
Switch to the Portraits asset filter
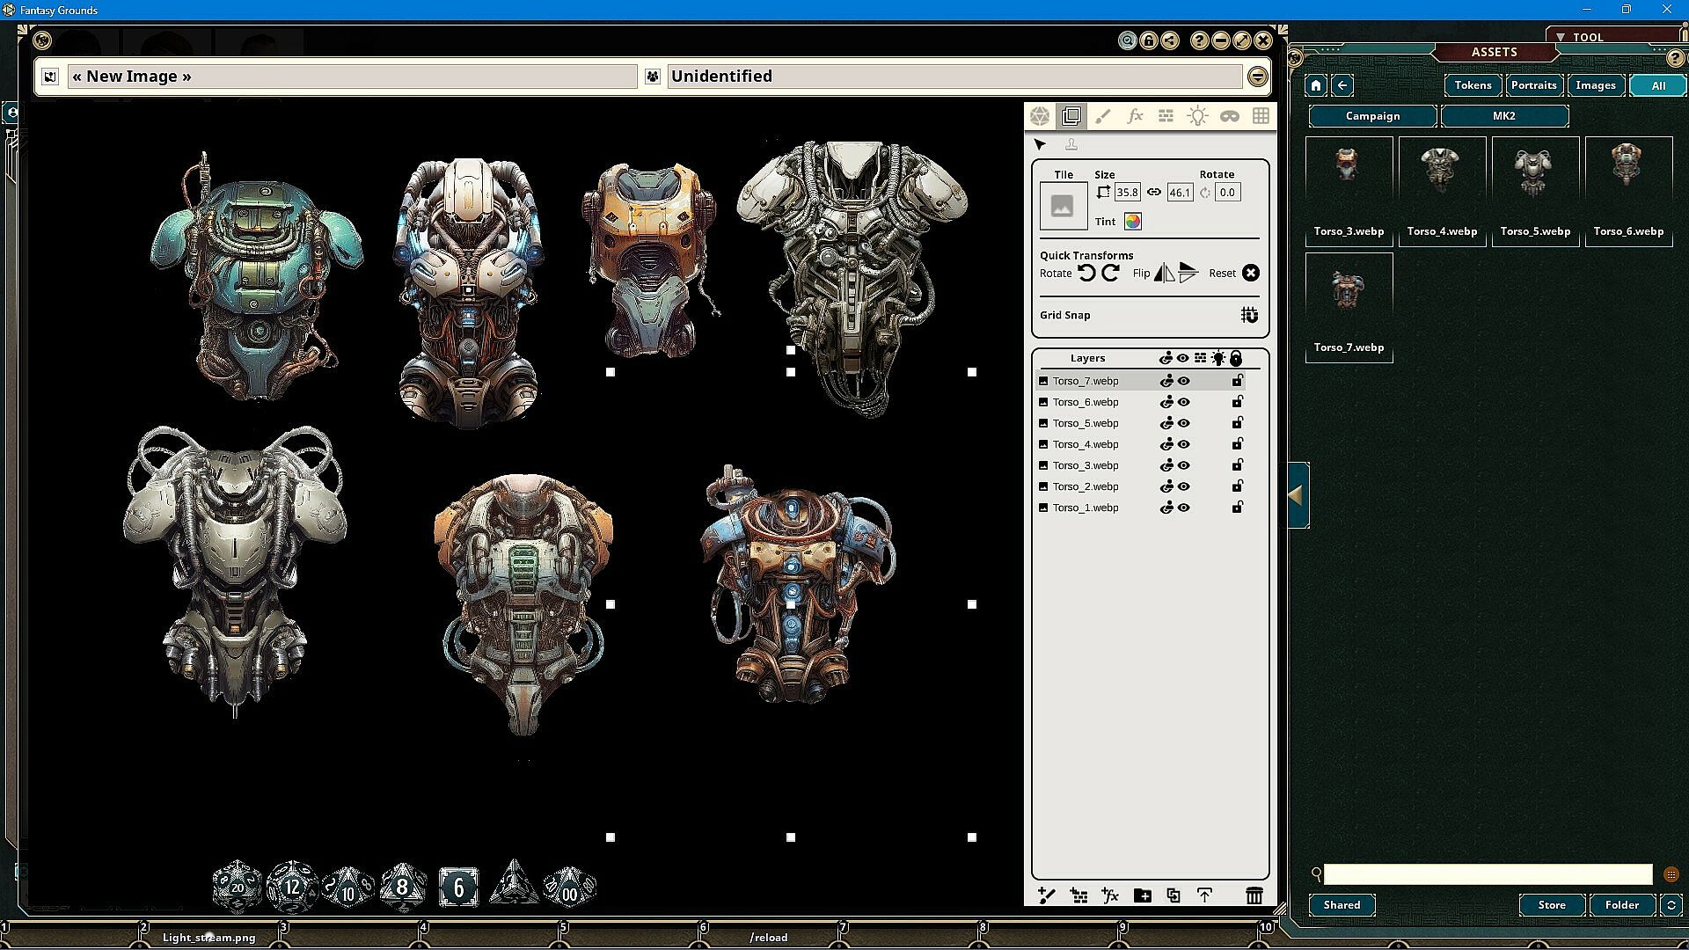[x=1533, y=85]
